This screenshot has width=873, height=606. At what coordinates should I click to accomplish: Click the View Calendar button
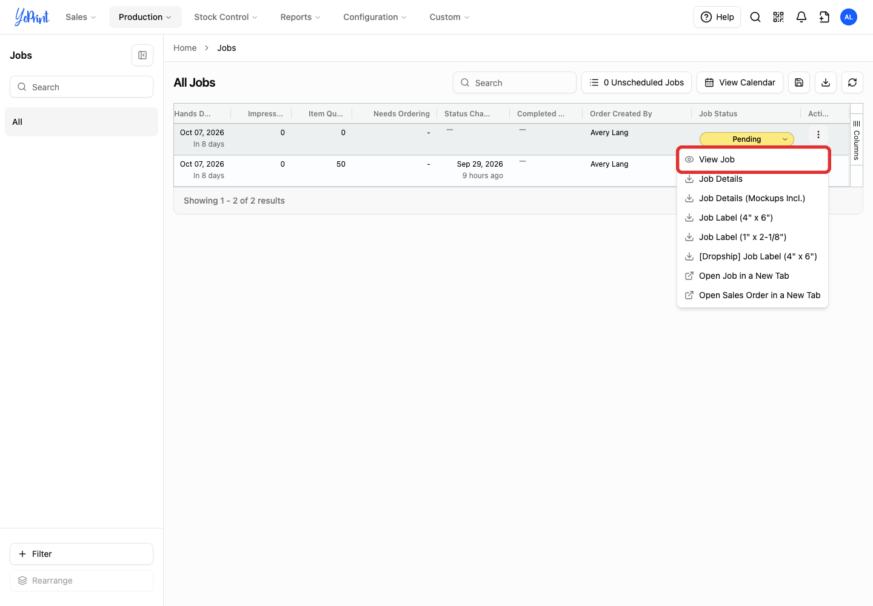[x=740, y=82]
